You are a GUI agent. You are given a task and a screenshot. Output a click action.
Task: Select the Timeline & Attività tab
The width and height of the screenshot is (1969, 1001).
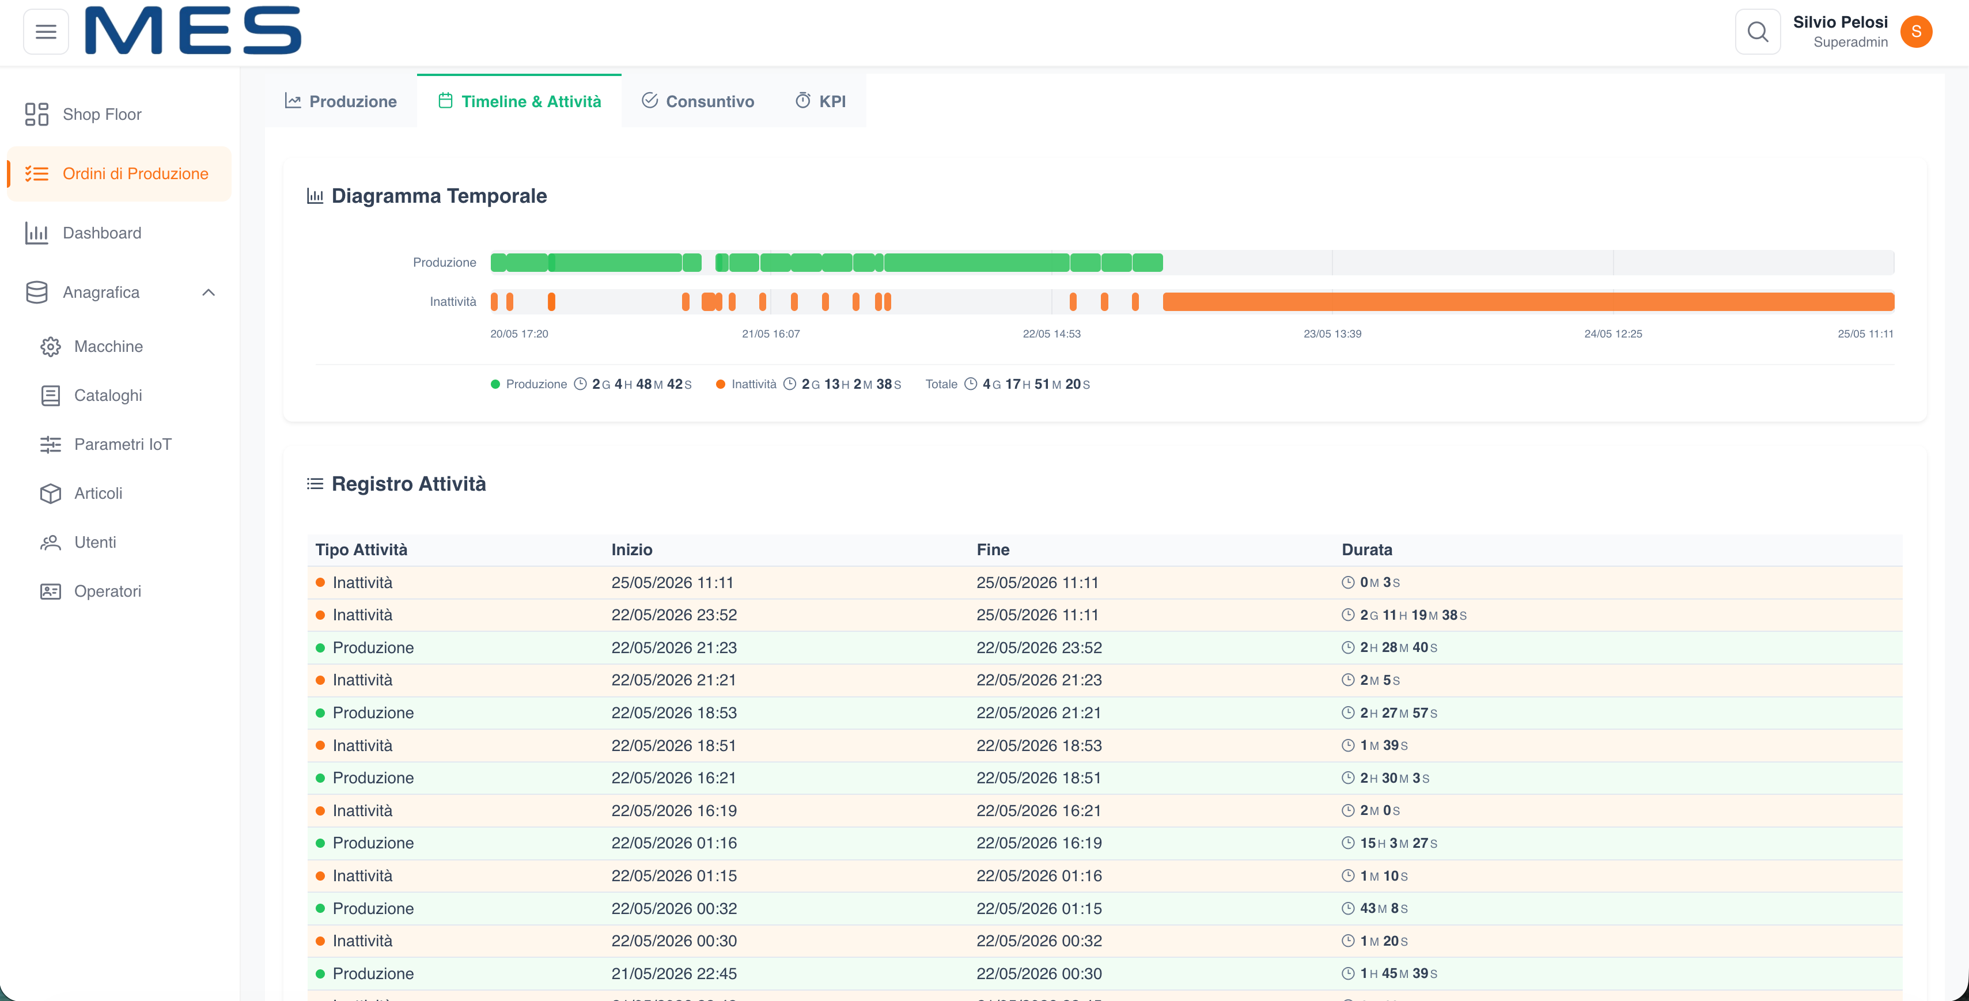[519, 101]
